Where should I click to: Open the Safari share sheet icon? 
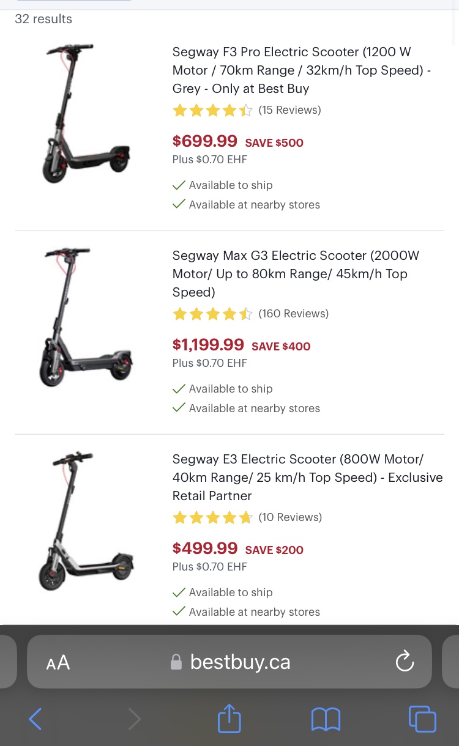click(229, 718)
